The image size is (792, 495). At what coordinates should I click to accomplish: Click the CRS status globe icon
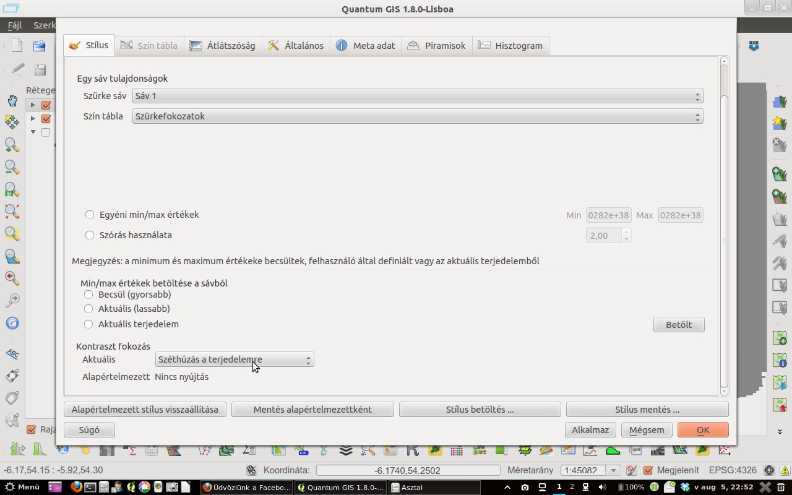(x=768, y=470)
